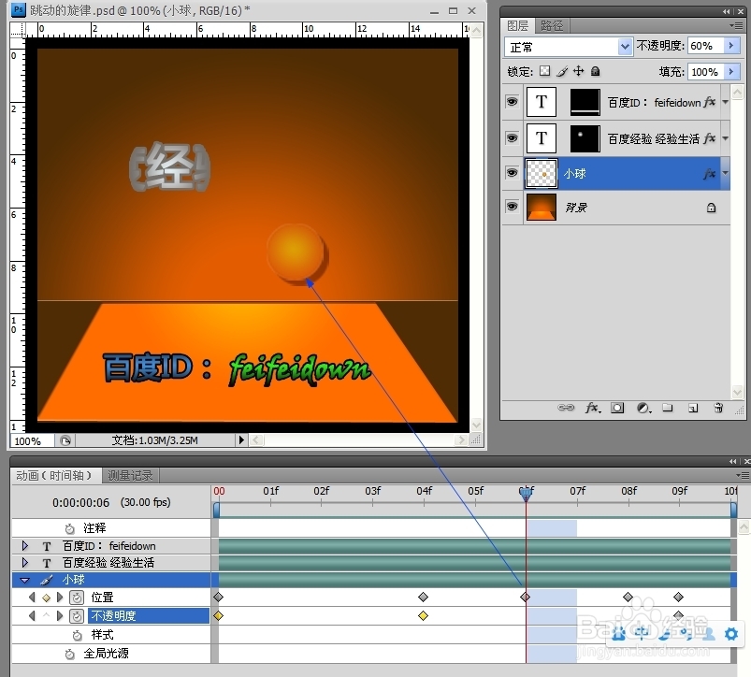Delete layer with trash icon
The height and width of the screenshot is (677, 751).
718,408
